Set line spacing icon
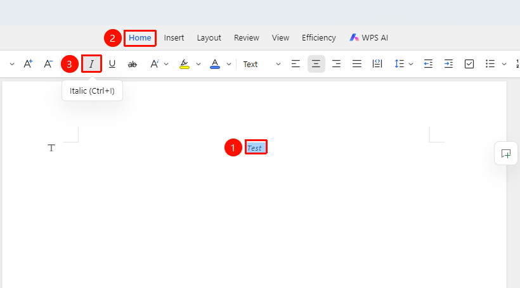 tap(400, 64)
